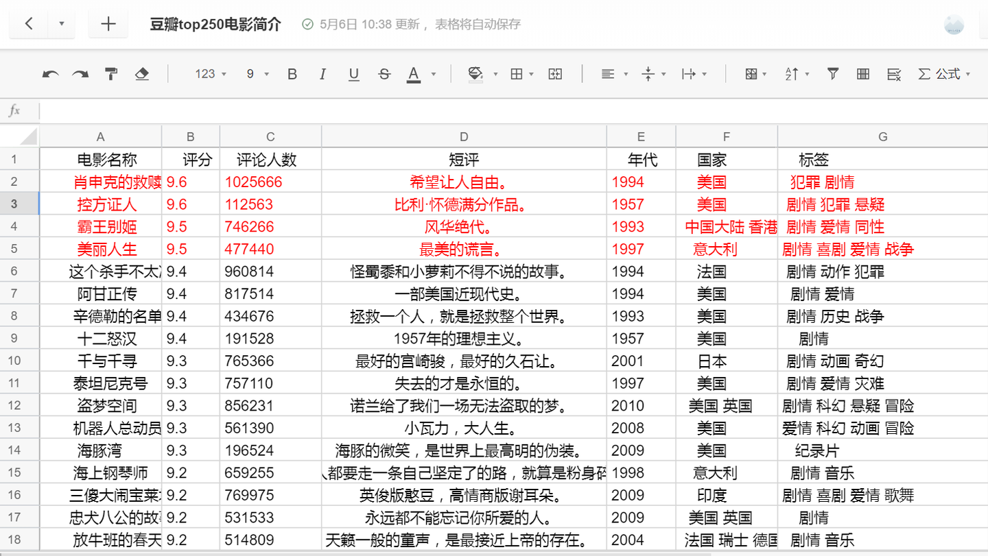Viewport: 988px width, 556px height.
Task: Select the cell 霸王别姬
Action: 101,227
